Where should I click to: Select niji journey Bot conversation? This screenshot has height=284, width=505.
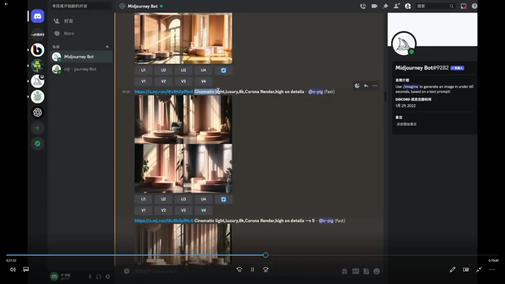80,69
